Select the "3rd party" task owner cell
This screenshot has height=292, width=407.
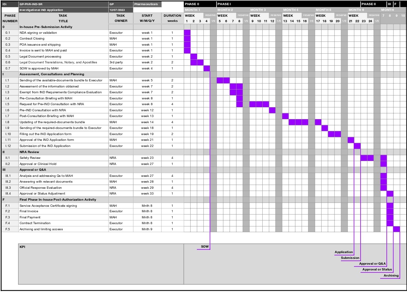click(116, 62)
